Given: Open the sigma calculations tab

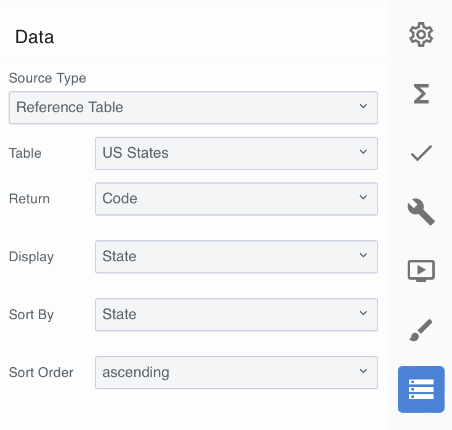Looking at the screenshot, I should (x=421, y=94).
